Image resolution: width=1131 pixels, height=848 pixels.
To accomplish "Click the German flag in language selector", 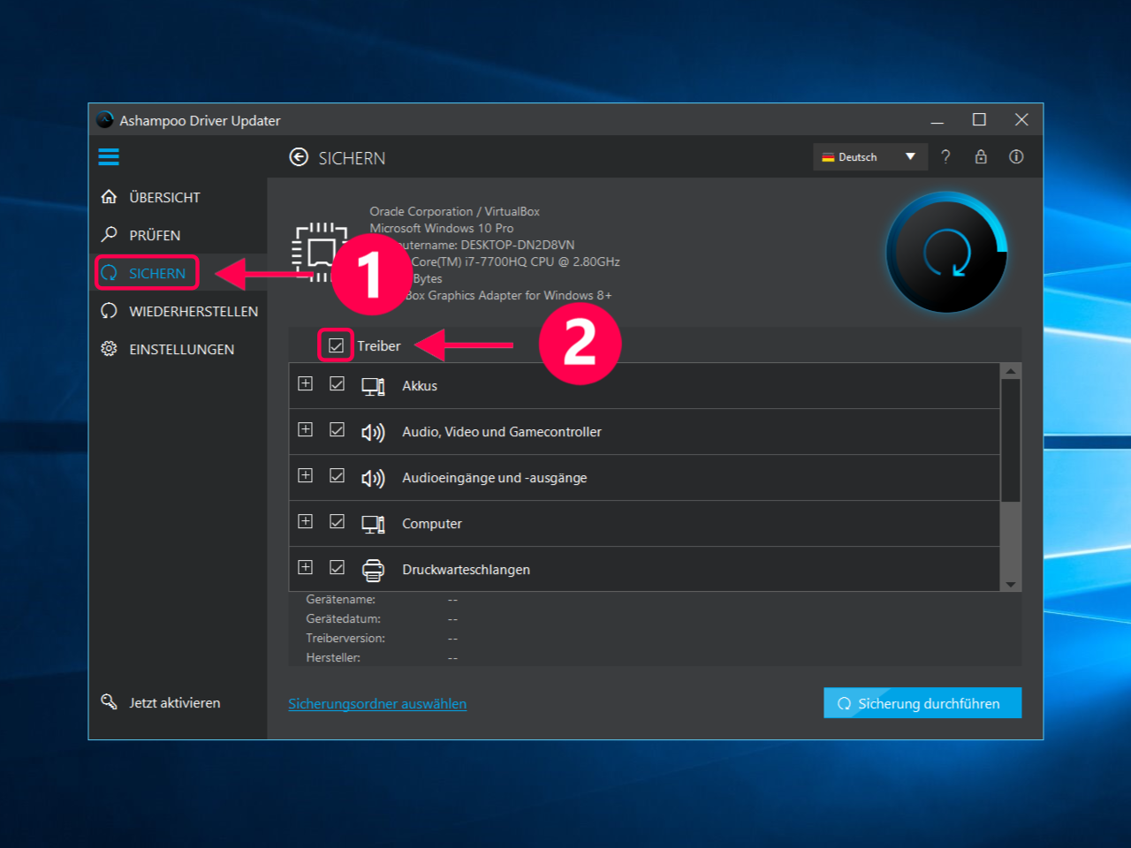I will click(828, 157).
